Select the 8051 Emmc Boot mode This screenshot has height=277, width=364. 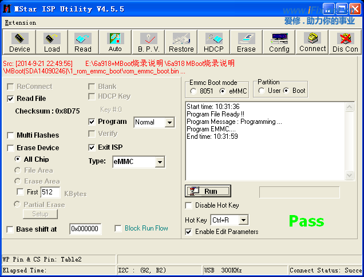coord(194,91)
